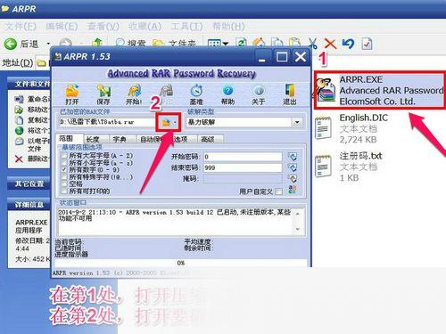The image size is (446, 334).
Task: Open the 收藏(A) menu in Explorer
Action: [145, 27]
